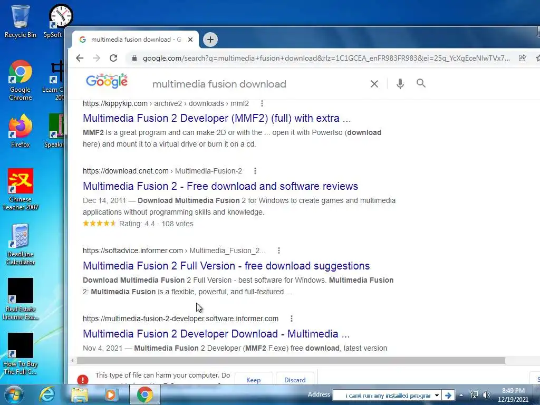The height and width of the screenshot is (405, 540).
Task: Click the Google search magnifier icon
Action: pos(421,83)
